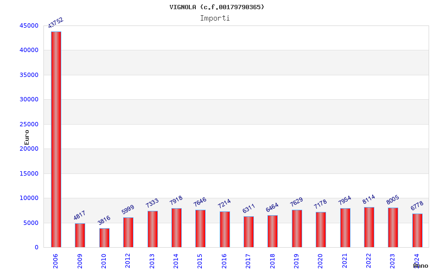Select the bar for year 2022
The width and height of the screenshot is (434, 271).
coord(369,227)
